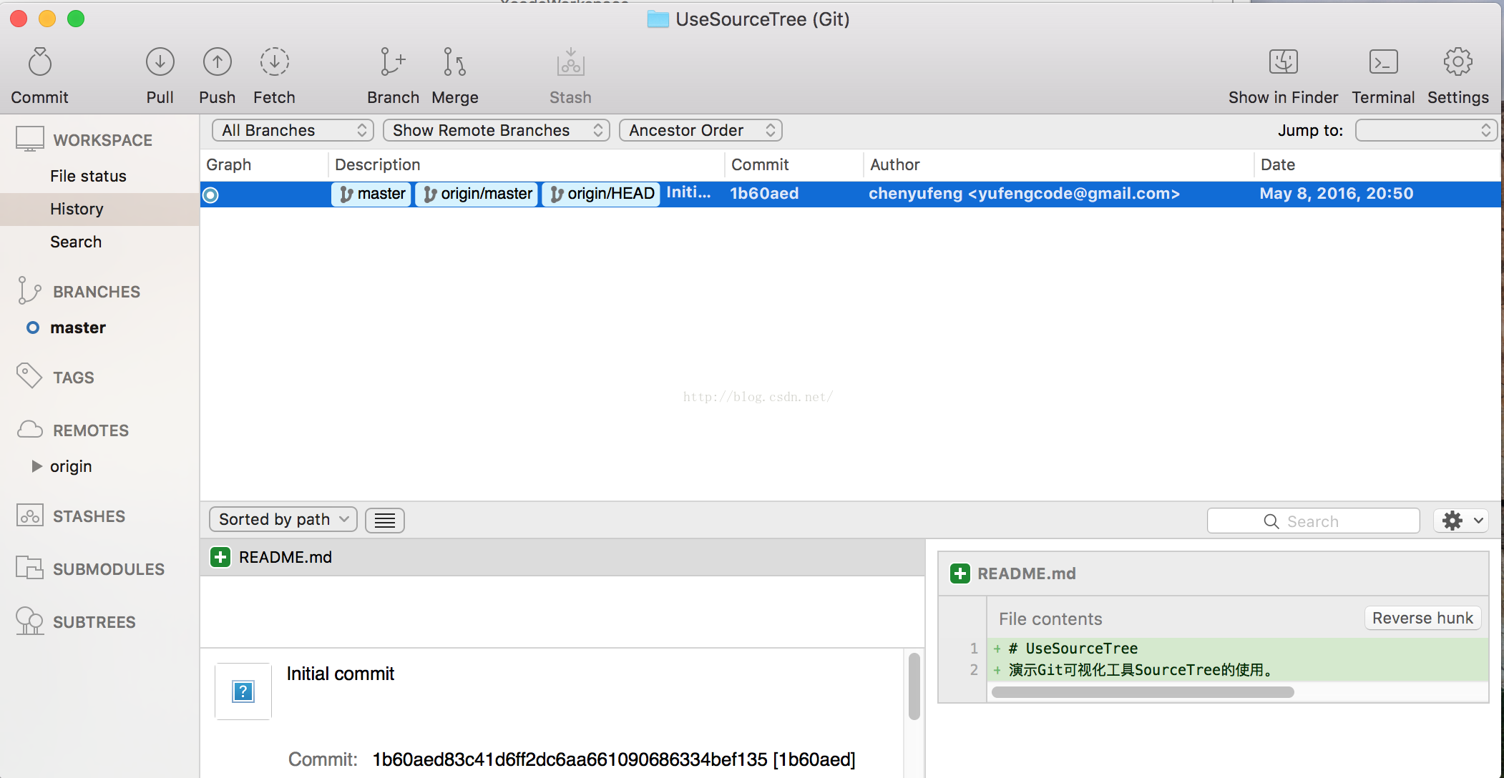Select File status in the sidebar
The image size is (1504, 778).
coord(88,176)
